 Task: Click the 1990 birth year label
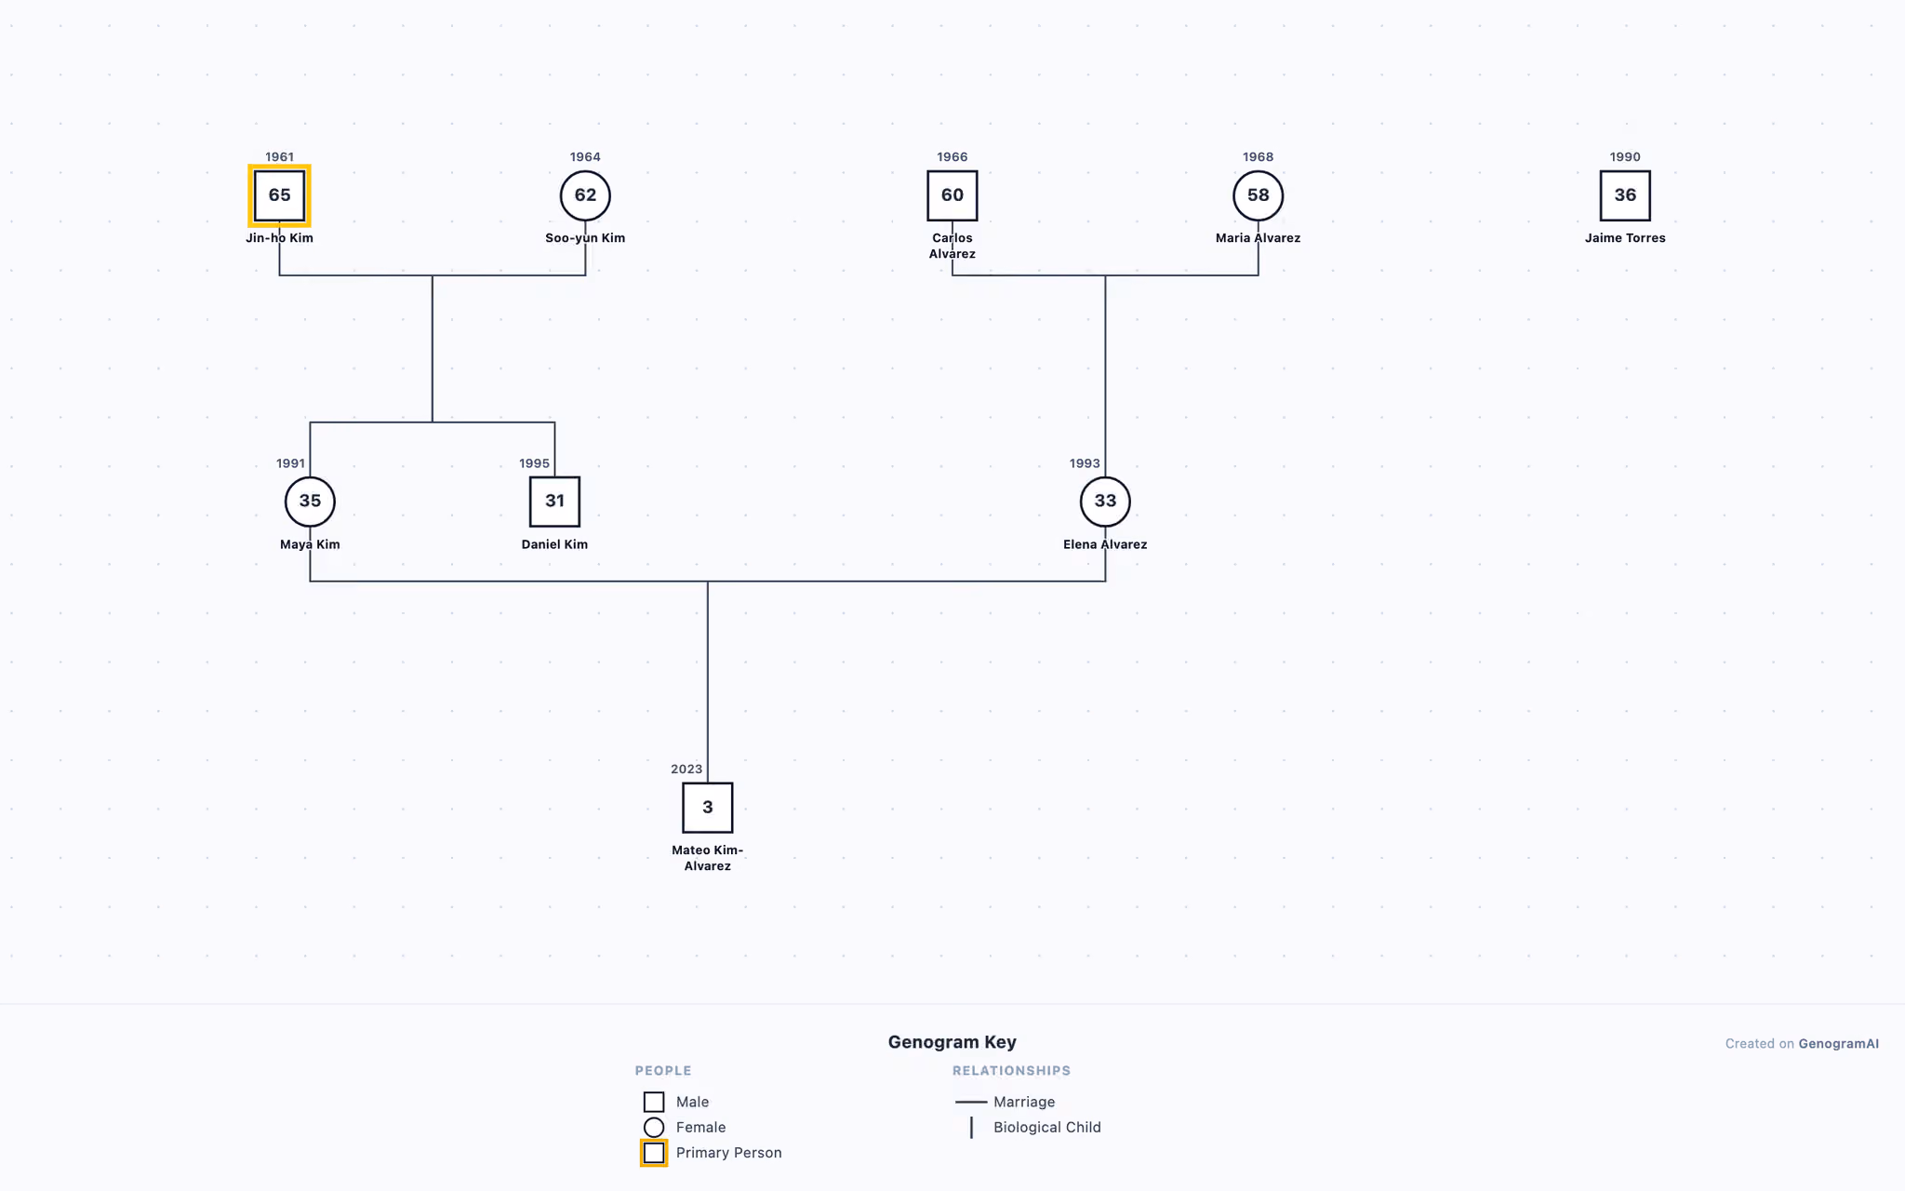pos(1625,157)
